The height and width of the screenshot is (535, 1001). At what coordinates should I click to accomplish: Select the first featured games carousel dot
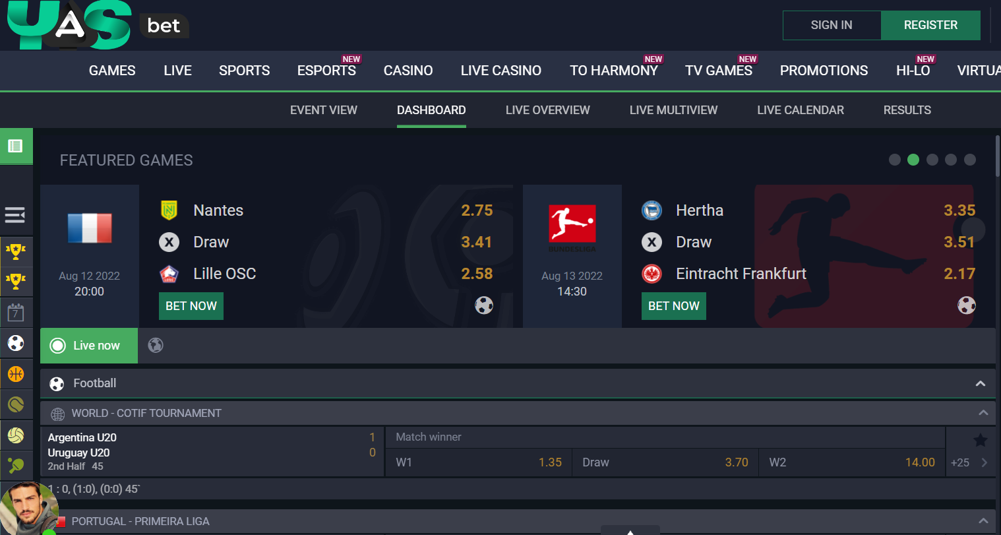tap(895, 160)
